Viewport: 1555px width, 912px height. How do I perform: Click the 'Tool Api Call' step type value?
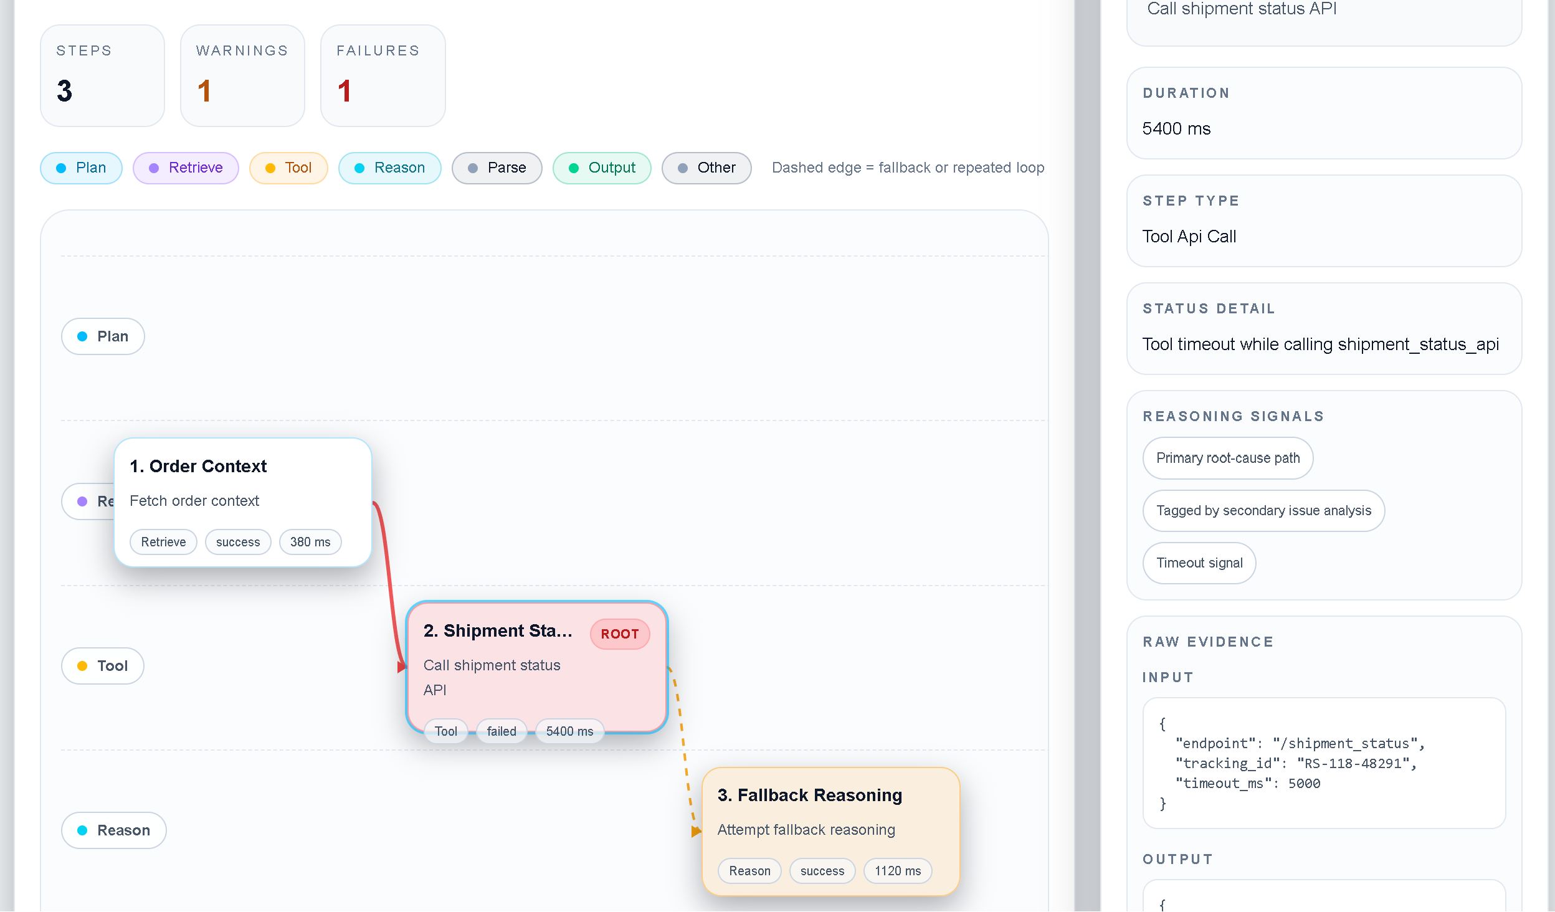click(x=1189, y=236)
